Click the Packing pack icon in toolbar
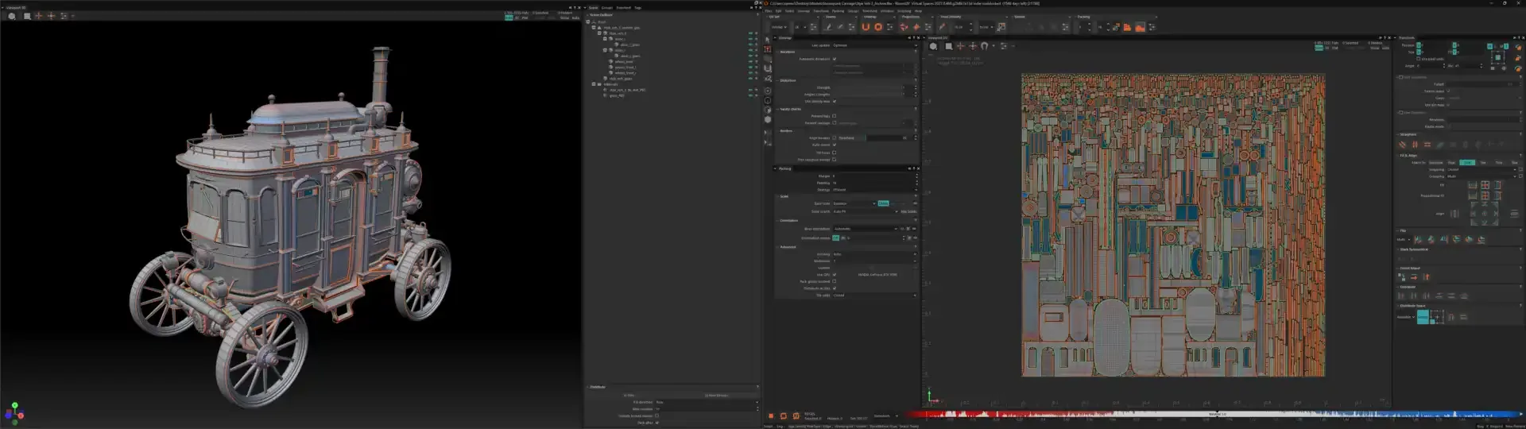The width and height of the screenshot is (1526, 429). pyautogui.click(x=1127, y=27)
